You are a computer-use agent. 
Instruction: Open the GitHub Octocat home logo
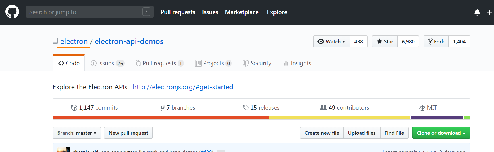12,12
